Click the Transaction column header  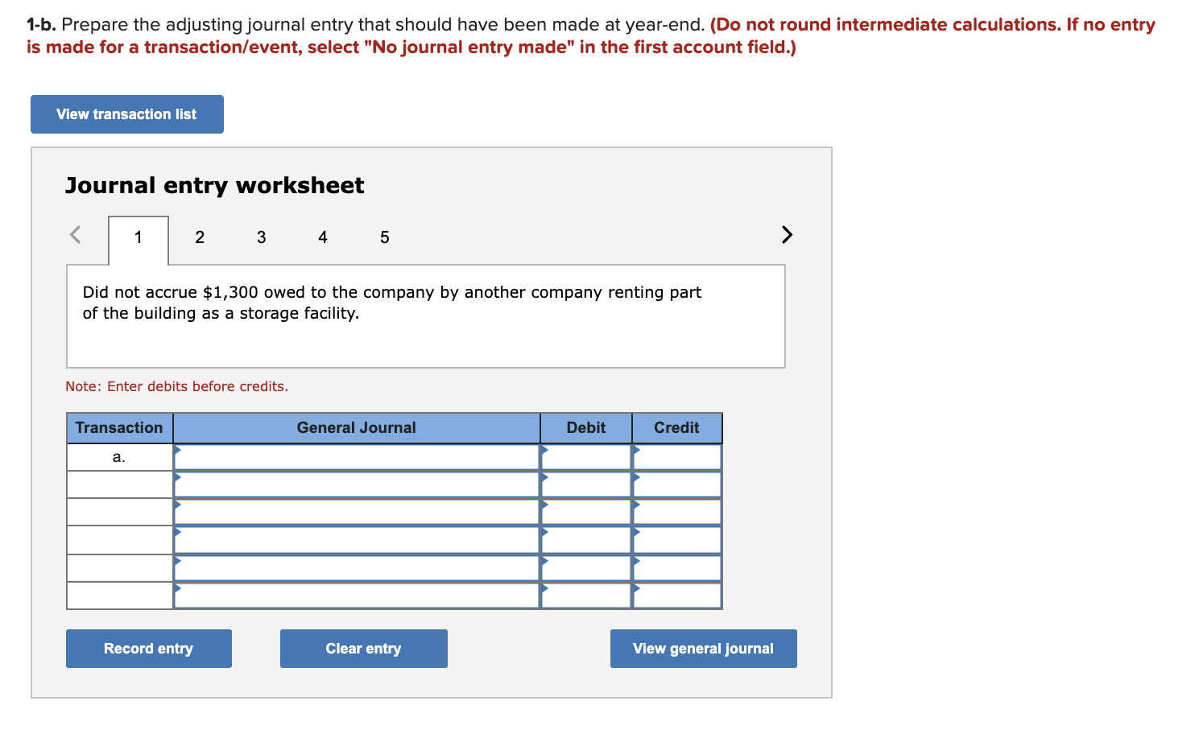pos(119,428)
